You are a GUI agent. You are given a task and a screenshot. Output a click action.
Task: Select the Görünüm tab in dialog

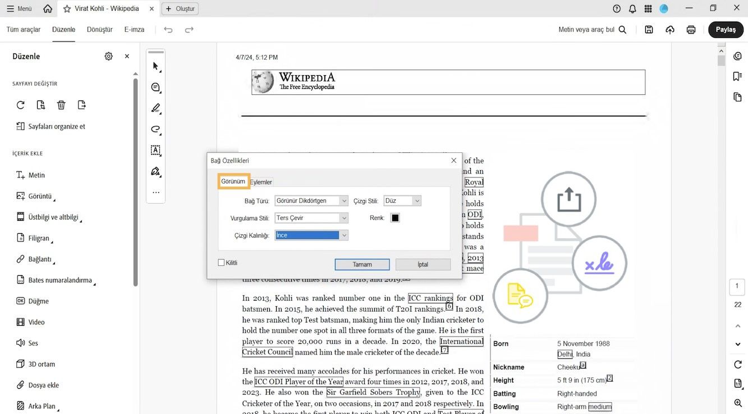(x=233, y=181)
